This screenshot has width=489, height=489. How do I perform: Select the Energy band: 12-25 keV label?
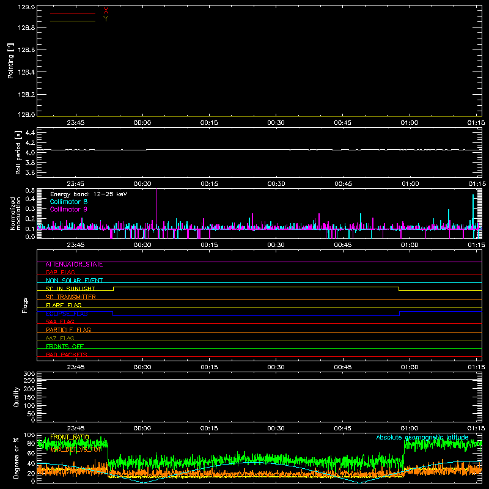pos(89,194)
